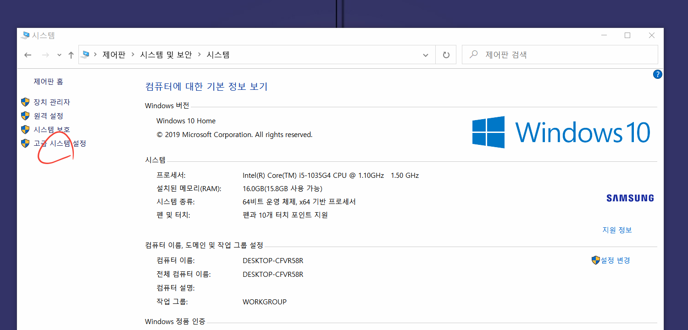The image size is (688, 330).
Task: Open 장치 관리자 from the sidebar
Action: coord(52,102)
